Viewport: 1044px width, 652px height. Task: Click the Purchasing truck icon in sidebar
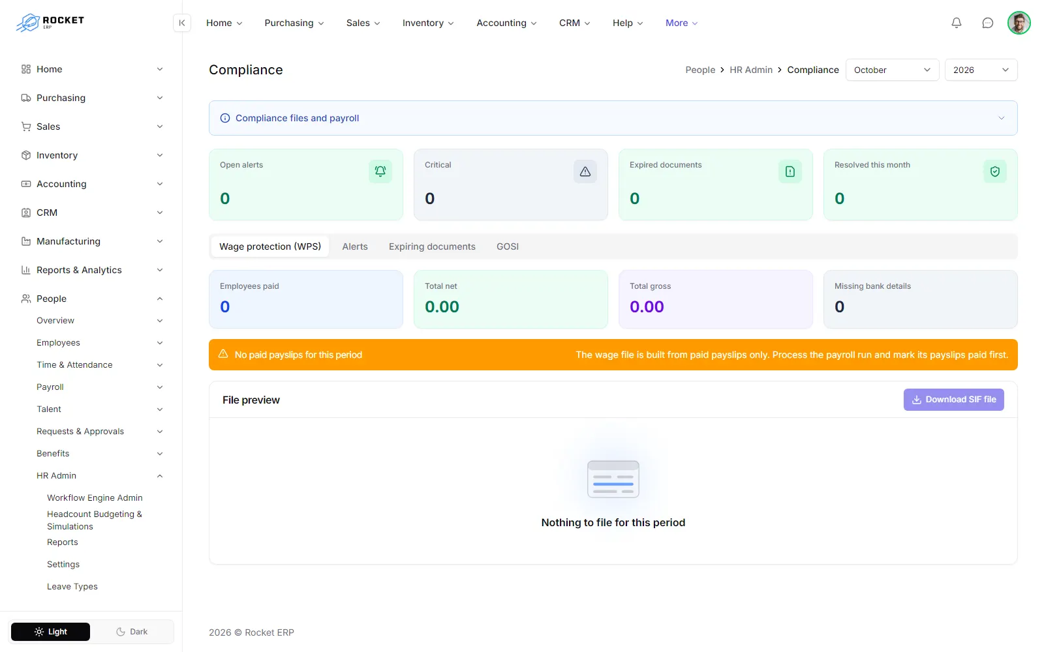pos(26,98)
